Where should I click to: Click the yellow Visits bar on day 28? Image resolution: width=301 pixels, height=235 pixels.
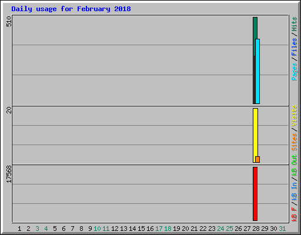[x=255, y=135]
